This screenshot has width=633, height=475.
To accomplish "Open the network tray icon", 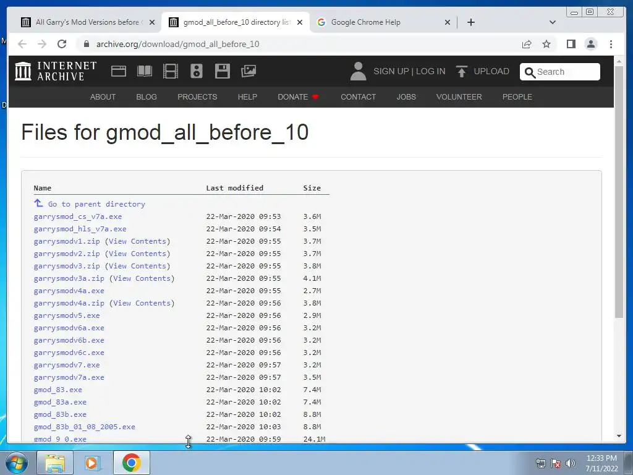I will [x=540, y=463].
